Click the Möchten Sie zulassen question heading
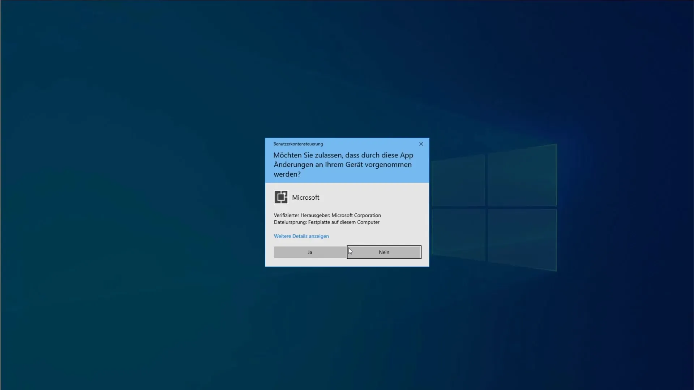The width and height of the screenshot is (694, 390). tap(343, 165)
